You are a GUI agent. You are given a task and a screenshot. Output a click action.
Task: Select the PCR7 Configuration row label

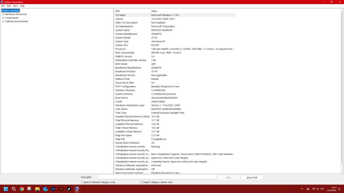[125, 86]
